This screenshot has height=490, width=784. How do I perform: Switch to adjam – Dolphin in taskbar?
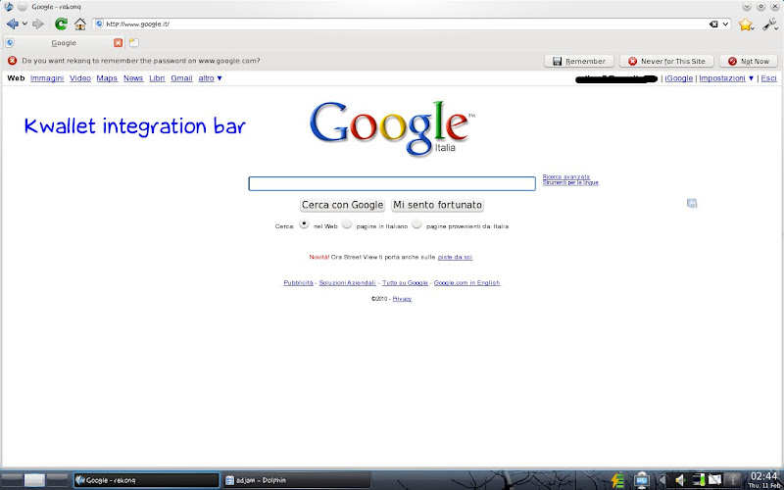pos(297,480)
